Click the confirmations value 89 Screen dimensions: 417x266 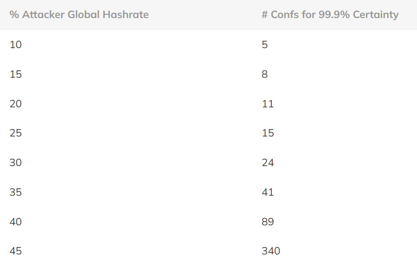(268, 222)
